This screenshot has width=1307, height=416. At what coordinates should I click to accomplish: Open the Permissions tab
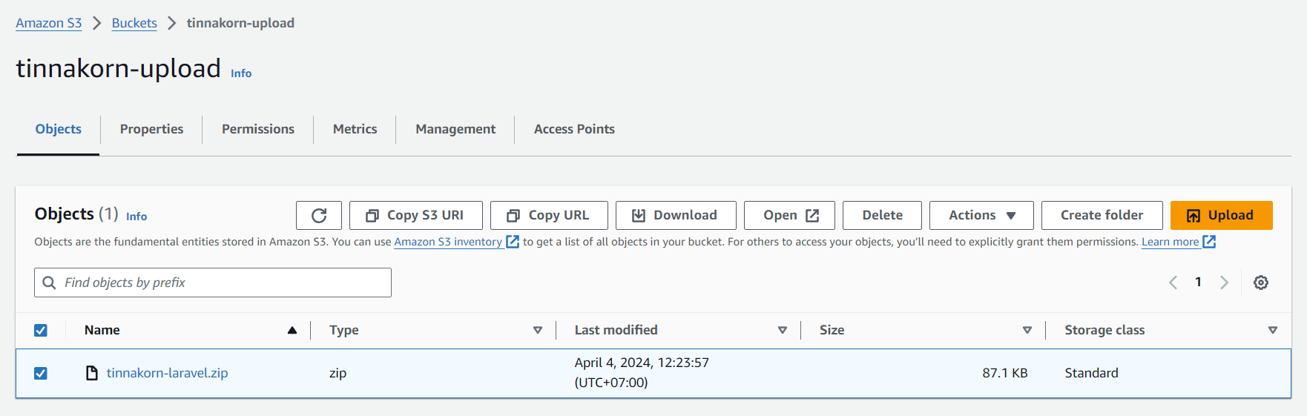click(x=258, y=129)
